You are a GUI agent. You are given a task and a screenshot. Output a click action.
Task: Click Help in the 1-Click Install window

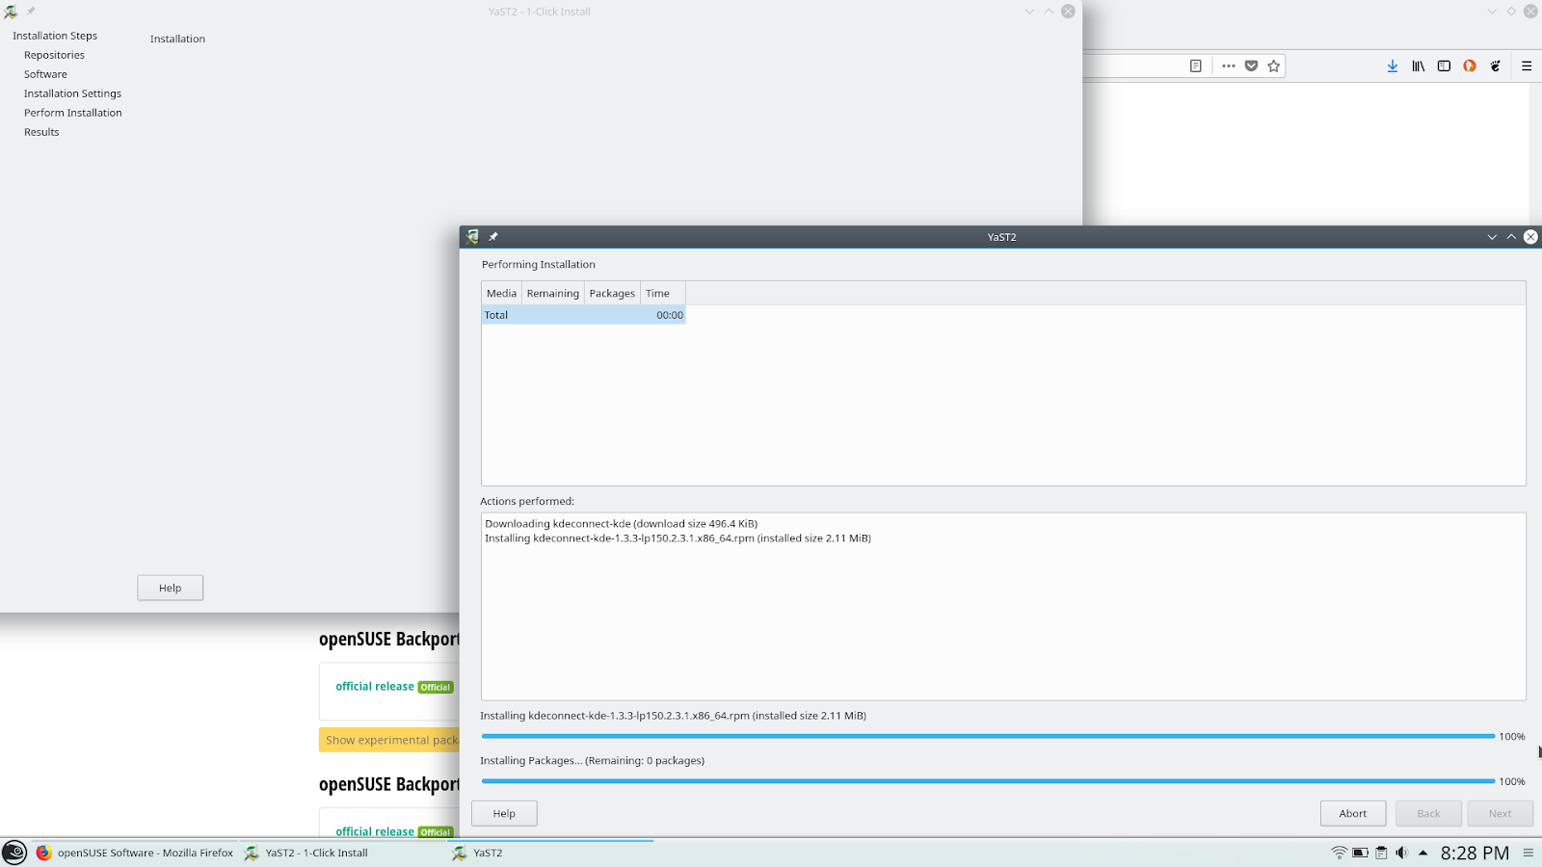[x=170, y=589]
